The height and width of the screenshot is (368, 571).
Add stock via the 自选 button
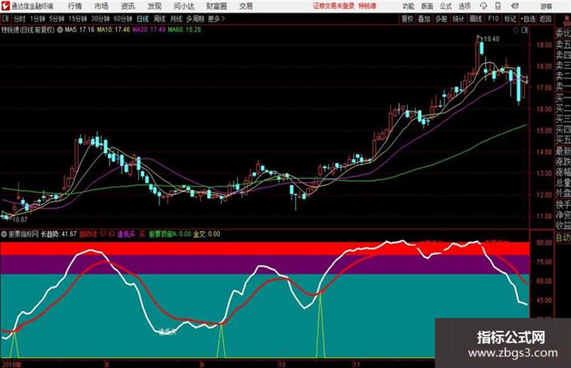528,19
